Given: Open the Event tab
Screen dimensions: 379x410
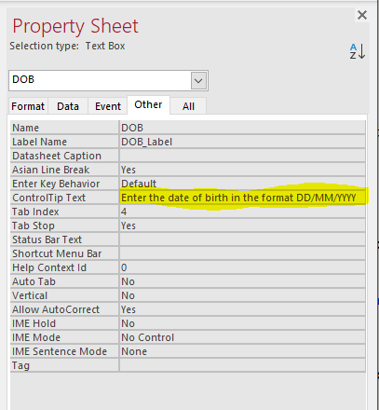Looking at the screenshot, I should pyautogui.click(x=108, y=106).
